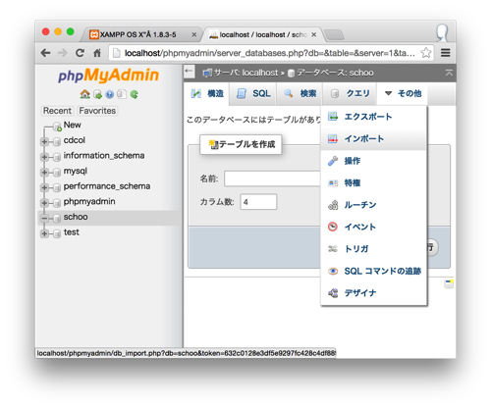Open the Favorites tables button
Screen dimensions: 491x408
97,111
